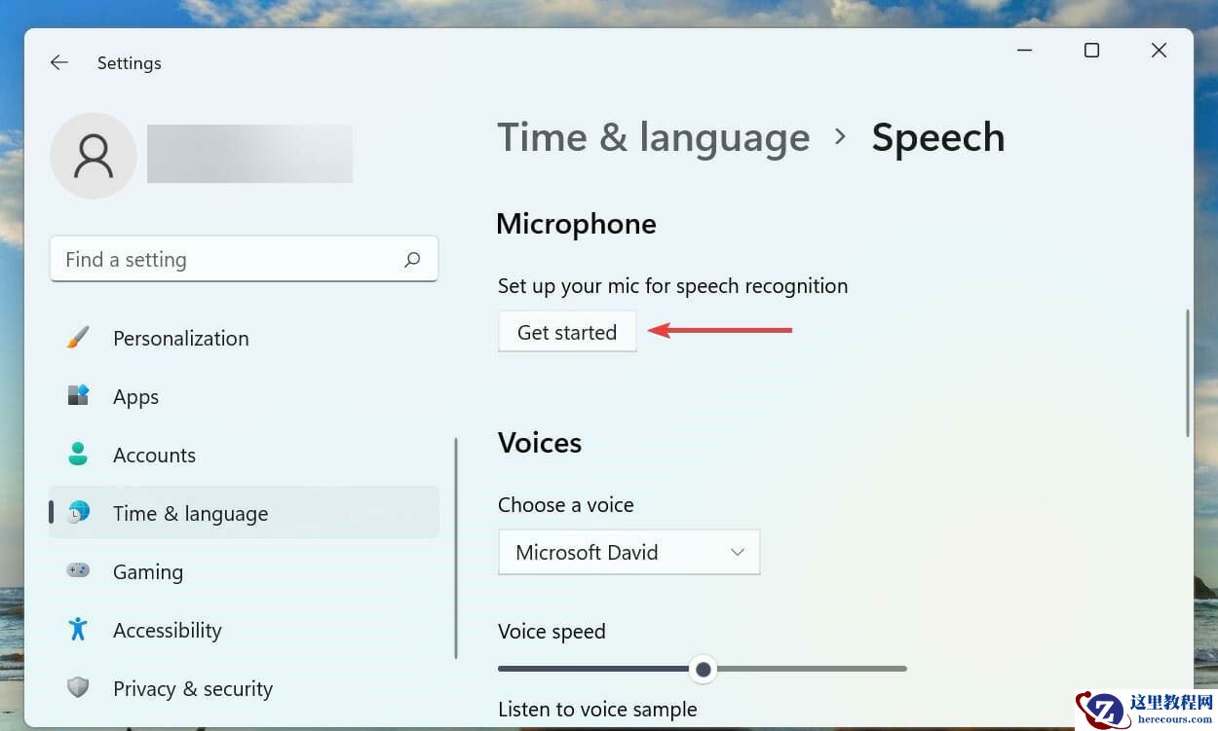1218x731 pixels.
Task: Select the Speech breadcrumb heading
Action: coord(937,137)
